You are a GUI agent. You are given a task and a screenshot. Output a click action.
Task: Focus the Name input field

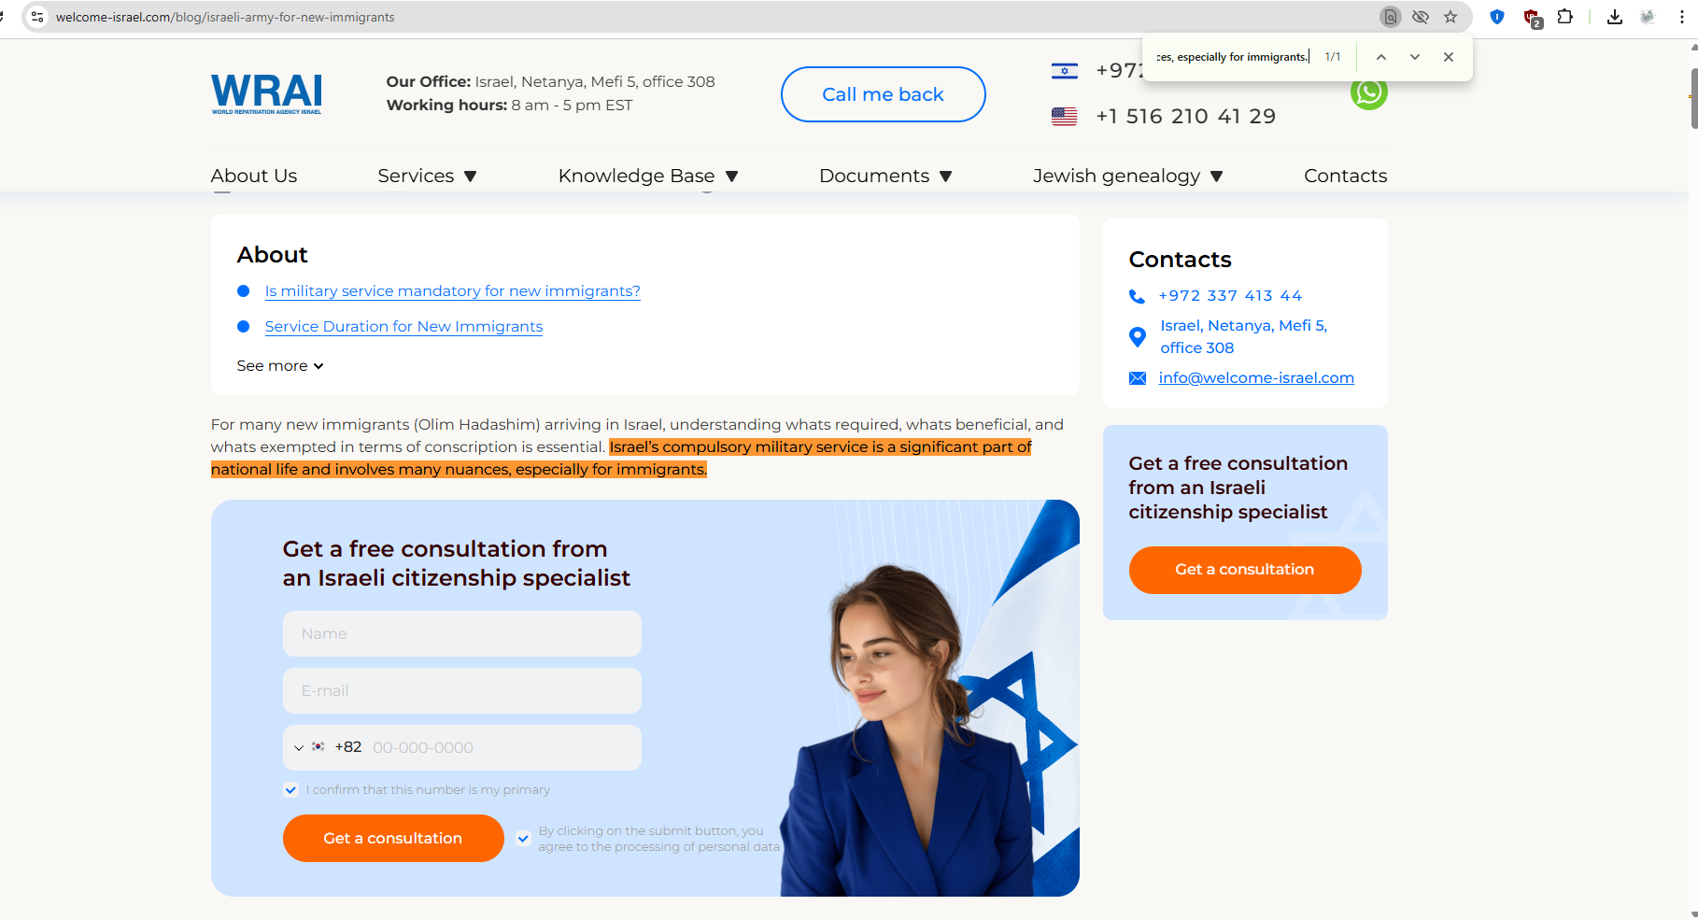click(462, 634)
